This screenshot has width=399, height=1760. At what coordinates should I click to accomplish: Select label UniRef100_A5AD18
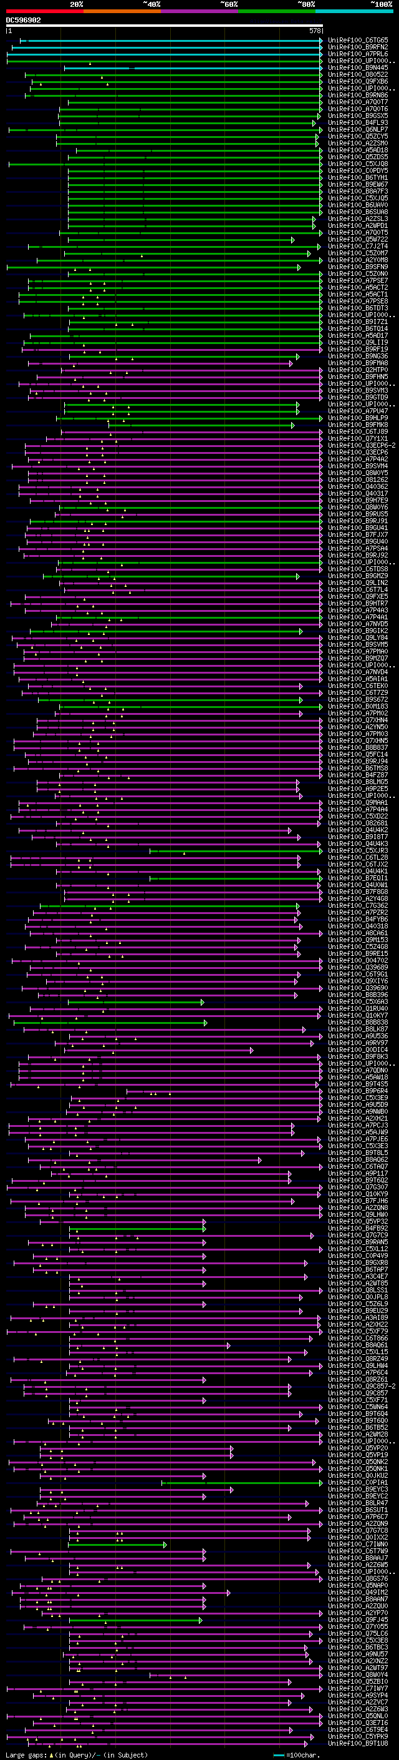(x=358, y=150)
